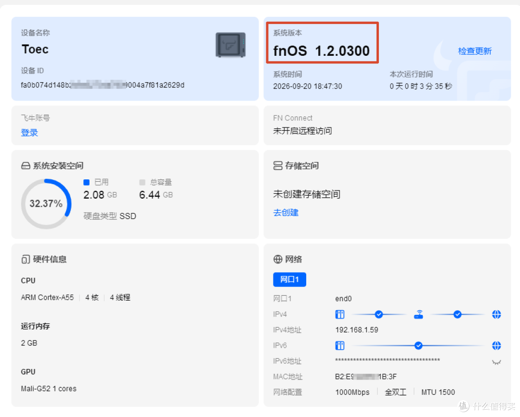Click the NAS device image beside Toec
This screenshot has height=417, width=520.
(231, 45)
